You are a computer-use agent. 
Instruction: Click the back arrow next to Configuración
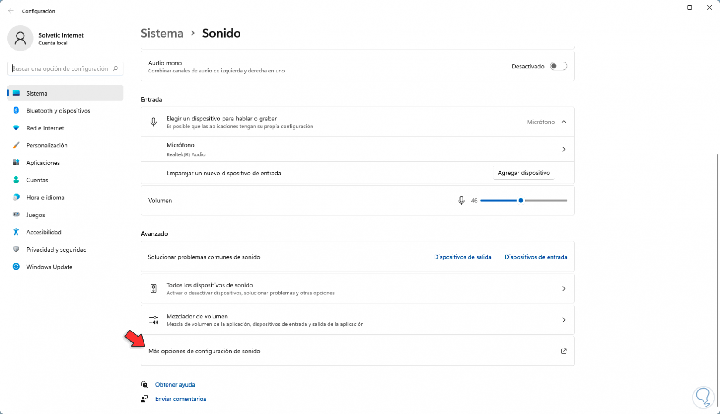click(11, 11)
